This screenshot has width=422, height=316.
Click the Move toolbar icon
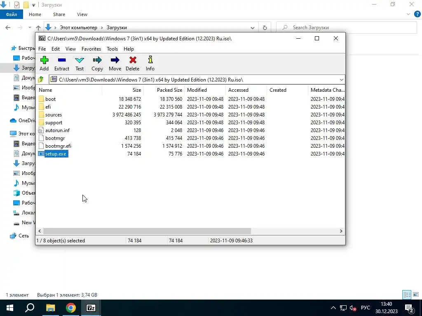115,60
